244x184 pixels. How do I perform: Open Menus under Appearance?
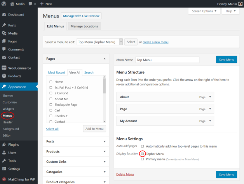(x=7, y=116)
